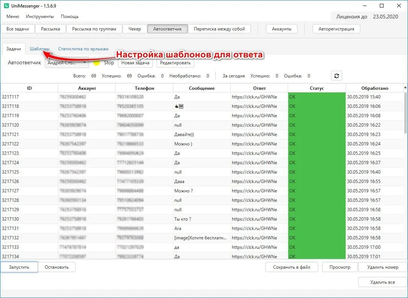The image size is (408, 298).
Task: Switch to the Шаблоны tab
Action: tap(39, 49)
